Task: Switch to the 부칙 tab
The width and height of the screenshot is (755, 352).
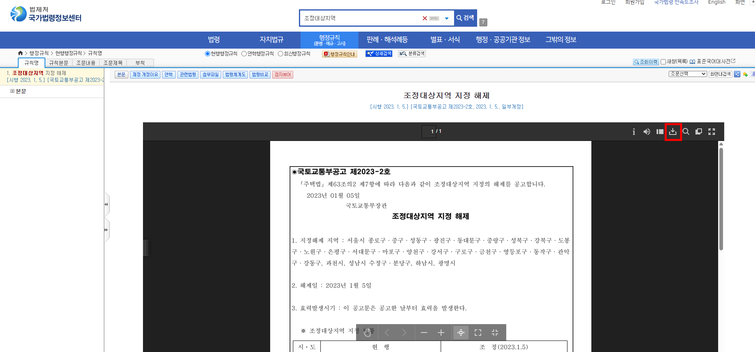Action: click(140, 63)
